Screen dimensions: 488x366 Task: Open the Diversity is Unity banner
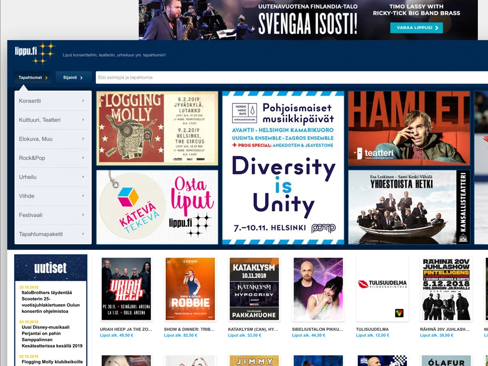click(283, 168)
